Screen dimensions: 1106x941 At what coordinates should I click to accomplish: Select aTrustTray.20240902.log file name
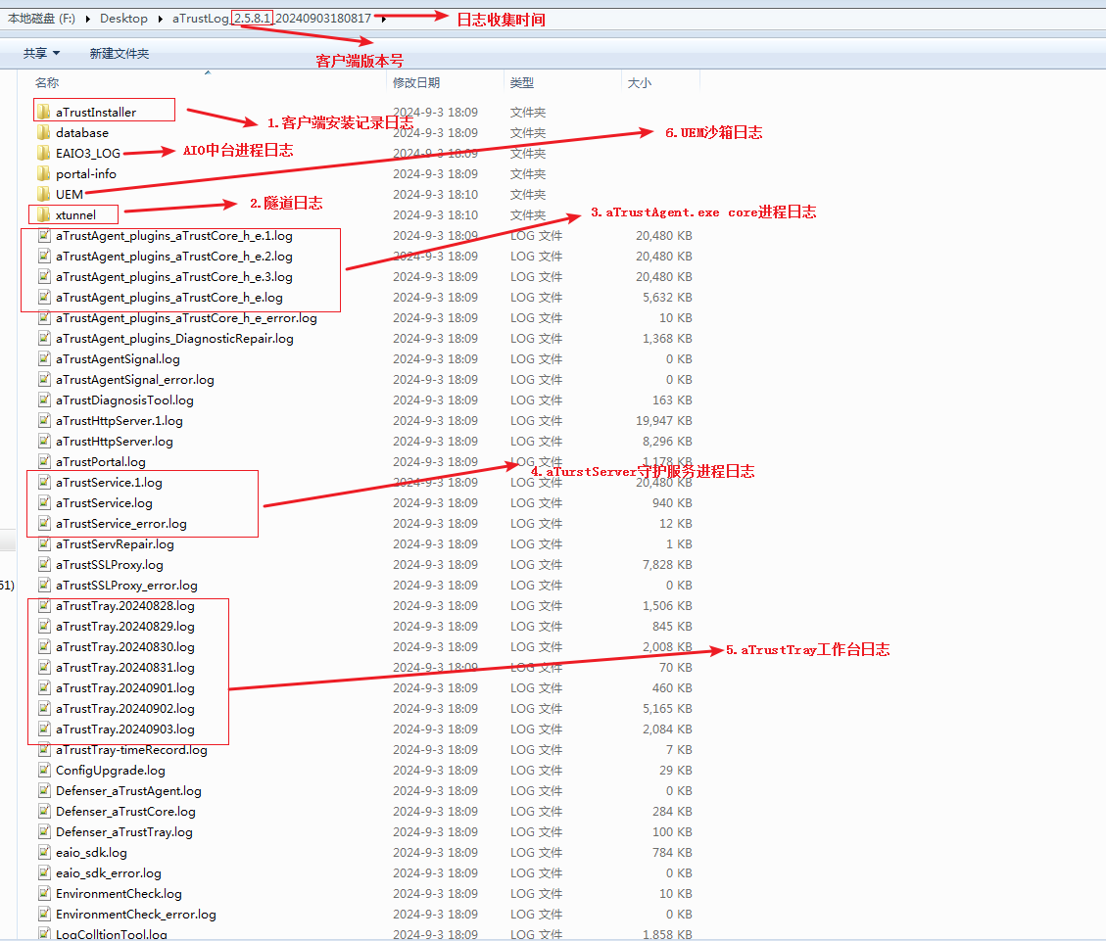(125, 708)
